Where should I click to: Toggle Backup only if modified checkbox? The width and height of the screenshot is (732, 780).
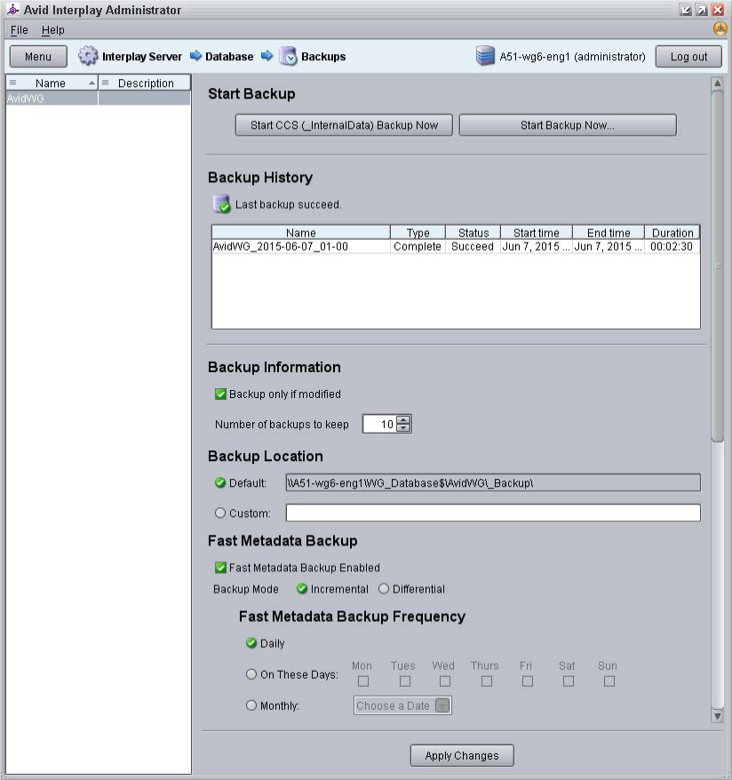220,394
